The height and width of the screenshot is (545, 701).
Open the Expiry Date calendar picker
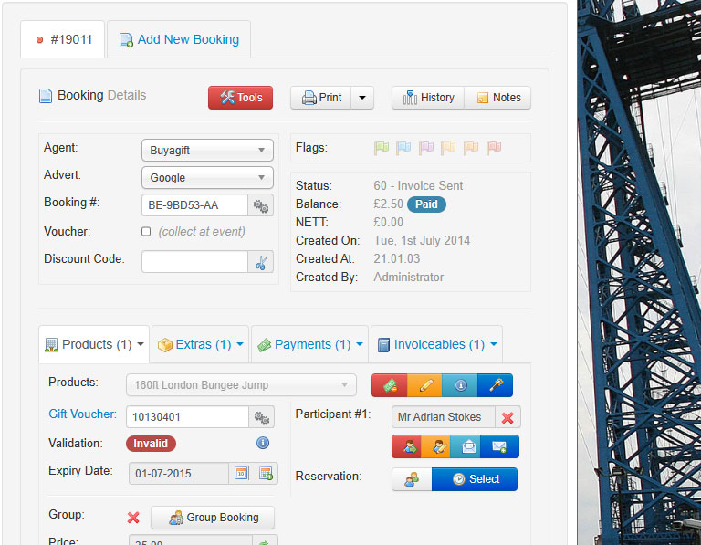pos(242,473)
